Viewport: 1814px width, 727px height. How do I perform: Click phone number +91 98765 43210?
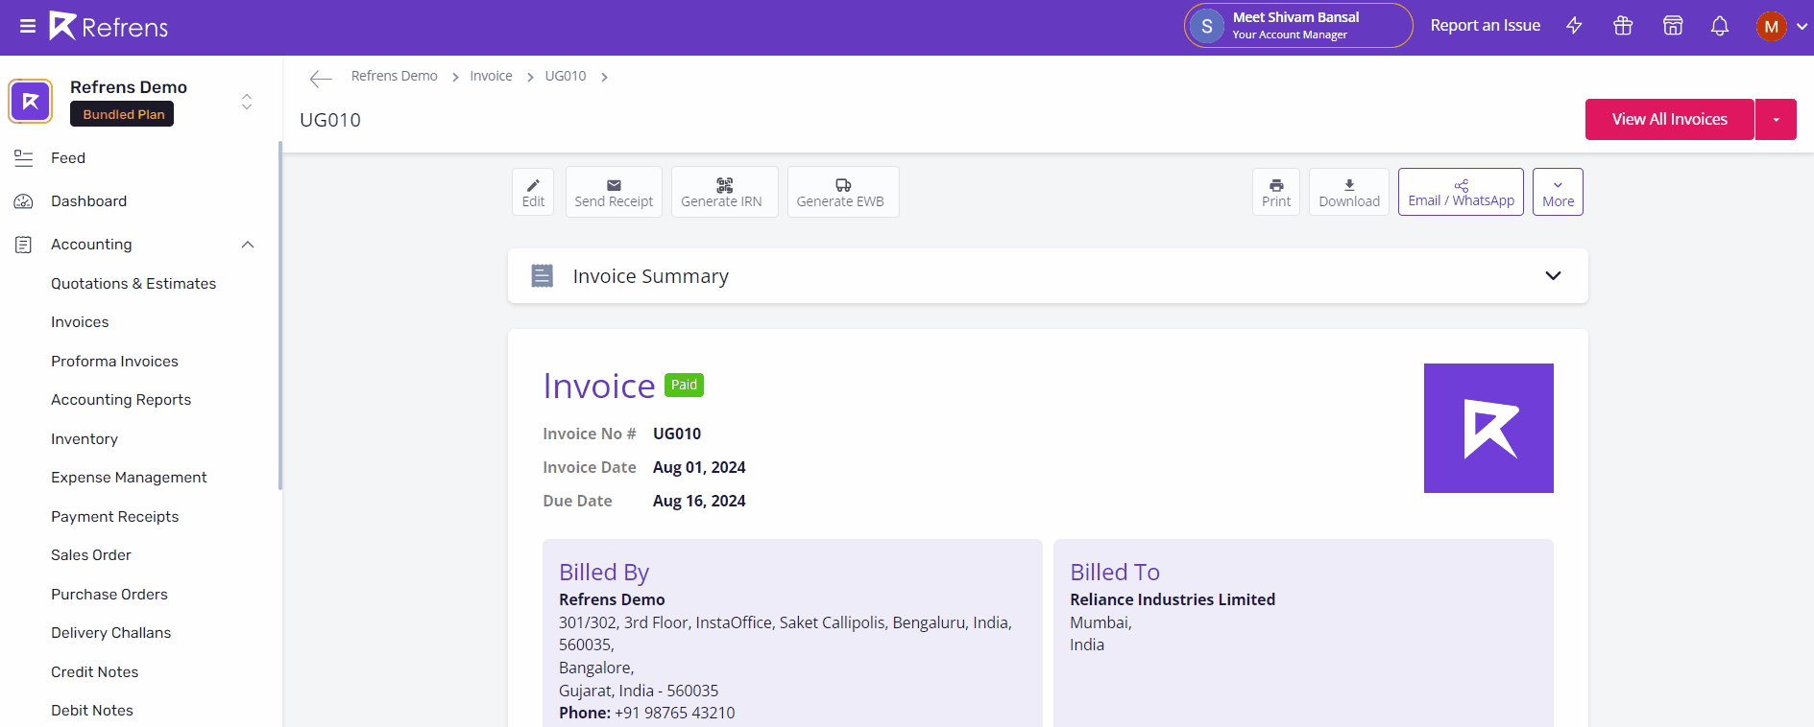coord(675,713)
